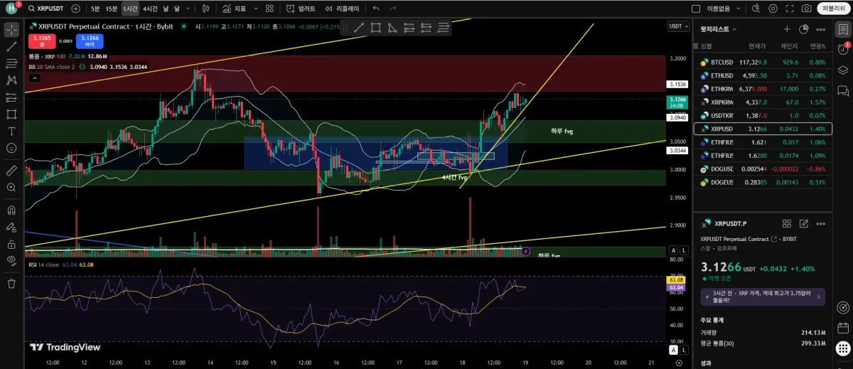The image size is (853, 369).
Task: Select the text annotation tool
Action: pyautogui.click(x=11, y=131)
